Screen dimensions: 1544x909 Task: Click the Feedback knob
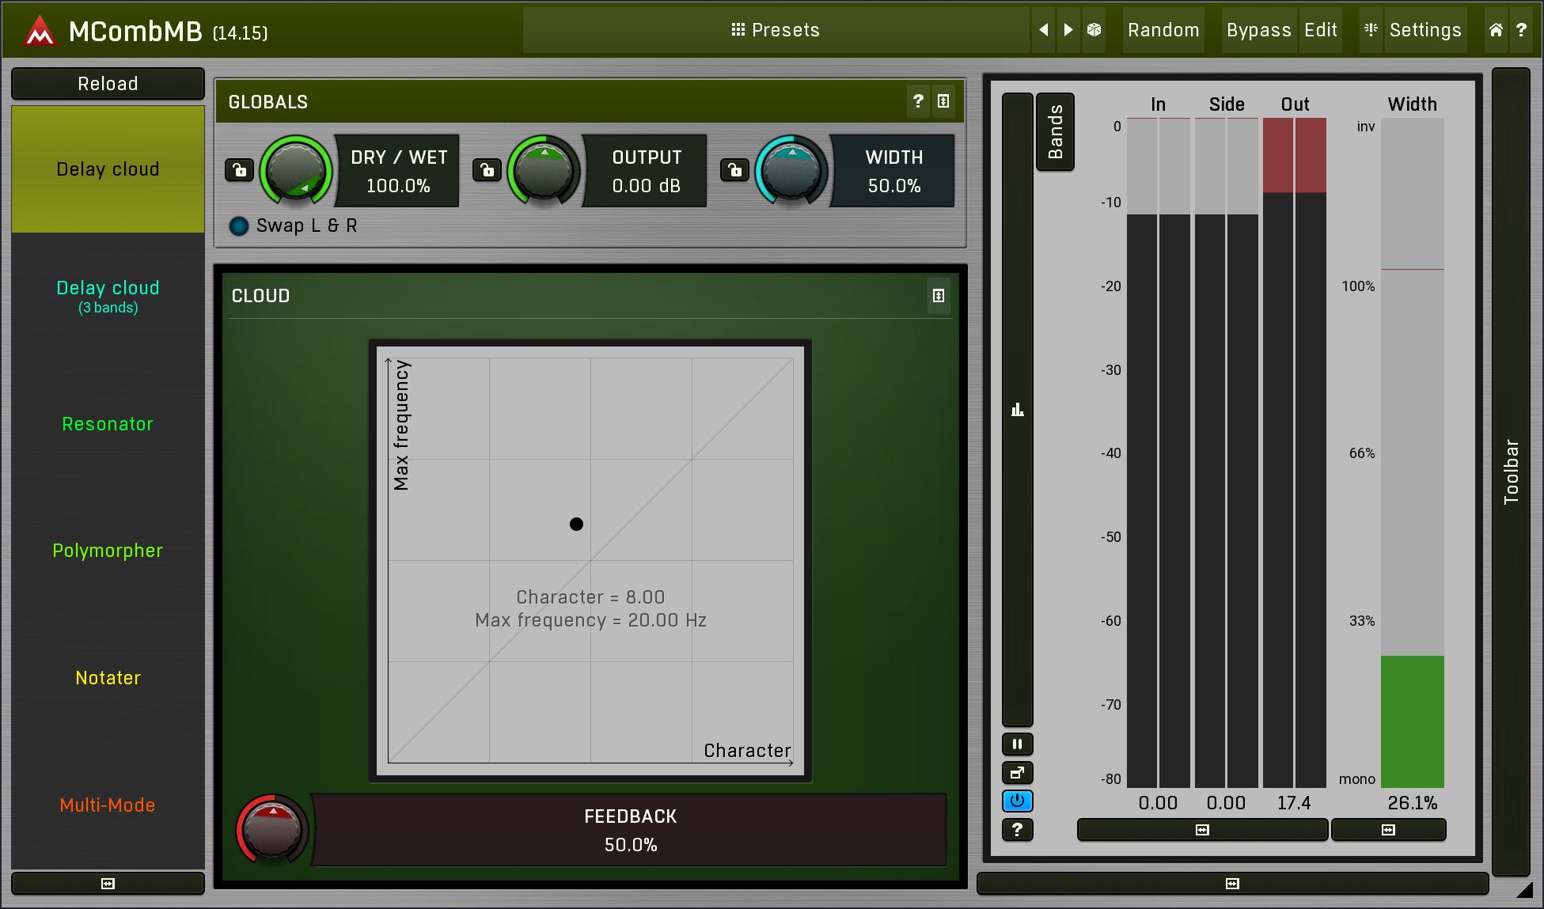(271, 829)
